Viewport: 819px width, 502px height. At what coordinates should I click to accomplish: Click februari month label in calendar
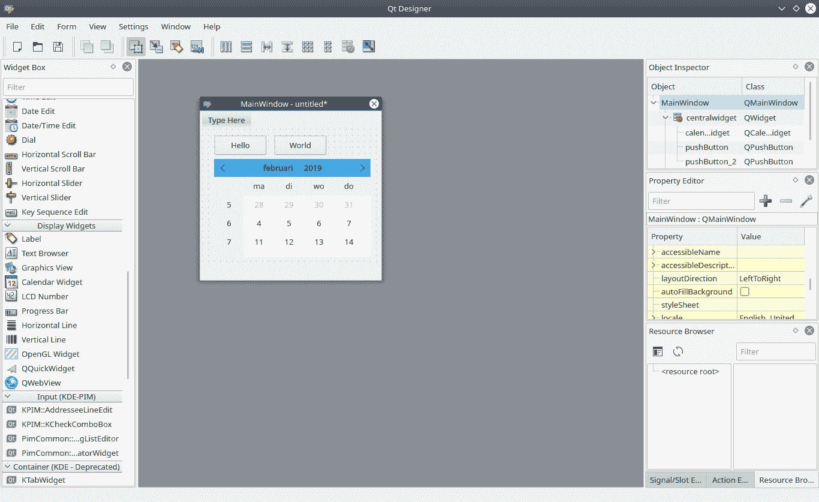278,168
